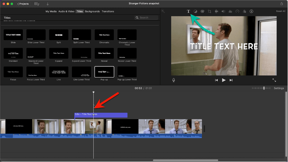Enter fullscreen playback
The width and height of the screenshot is (288, 162).
pyautogui.click(x=274, y=80)
